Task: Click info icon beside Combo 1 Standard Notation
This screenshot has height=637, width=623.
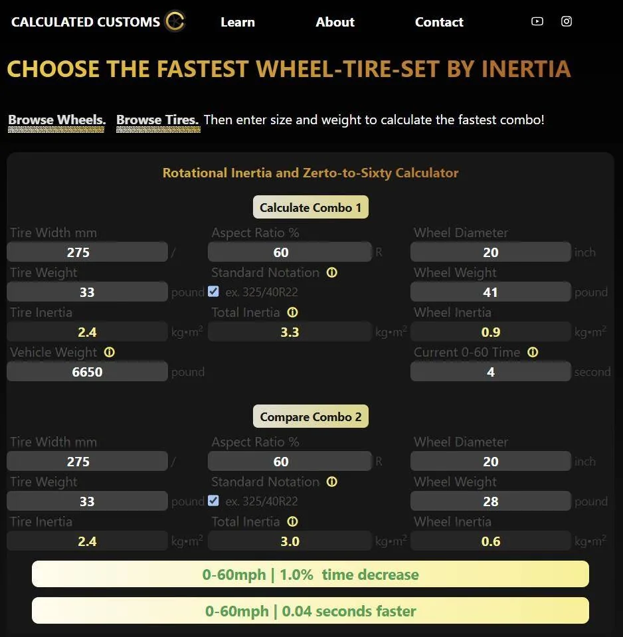Action: pyautogui.click(x=332, y=272)
